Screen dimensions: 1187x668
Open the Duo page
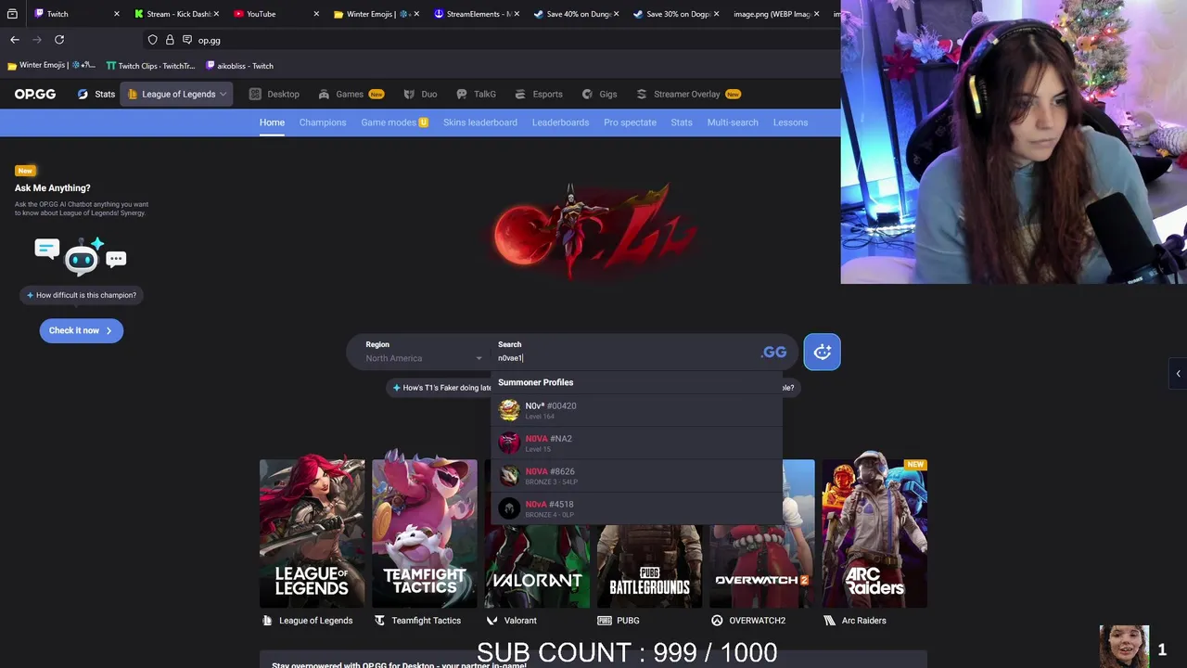click(x=421, y=94)
